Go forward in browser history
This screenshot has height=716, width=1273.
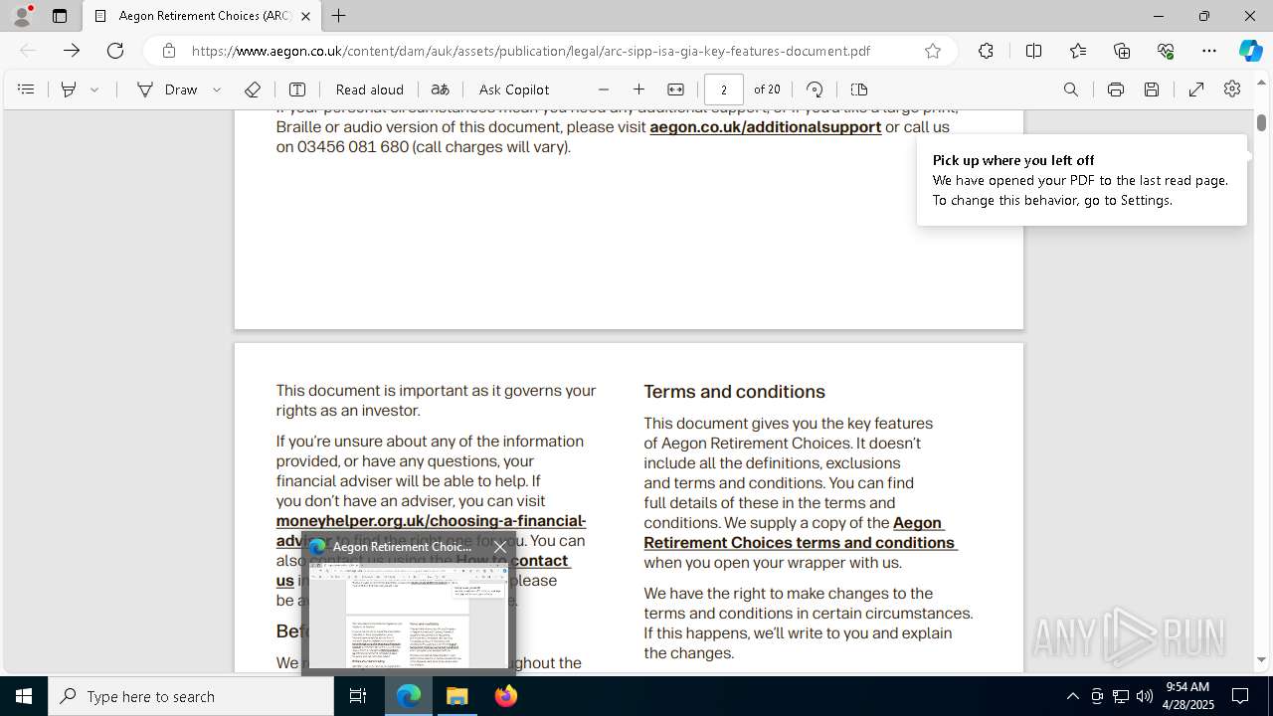click(72, 51)
